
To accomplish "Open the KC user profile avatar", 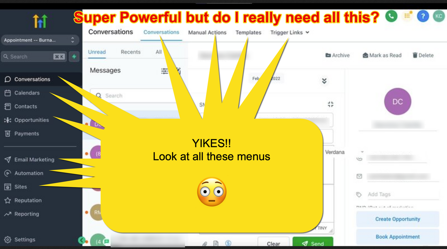I will click(x=439, y=16).
